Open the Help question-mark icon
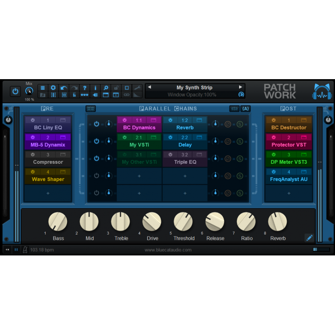 tap(85, 88)
